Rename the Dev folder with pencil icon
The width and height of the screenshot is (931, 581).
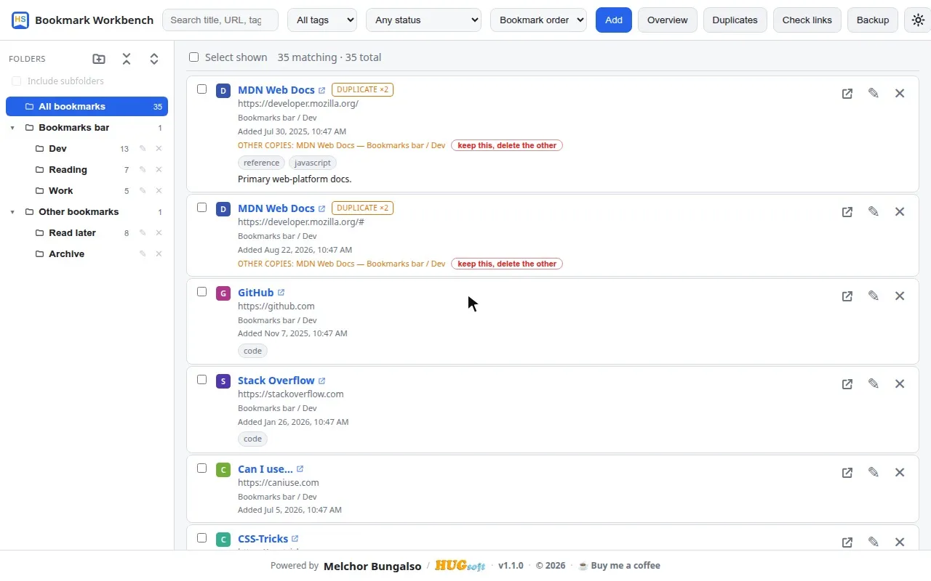pos(143,149)
